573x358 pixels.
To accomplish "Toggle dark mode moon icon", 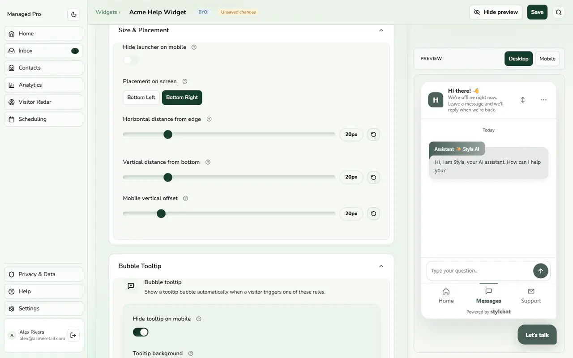I will click(x=74, y=14).
